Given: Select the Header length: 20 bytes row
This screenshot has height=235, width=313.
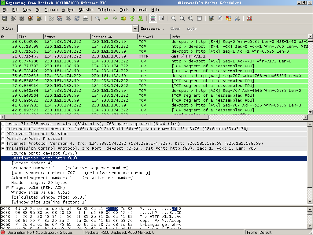Looking at the screenshot, I should (154, 183).
